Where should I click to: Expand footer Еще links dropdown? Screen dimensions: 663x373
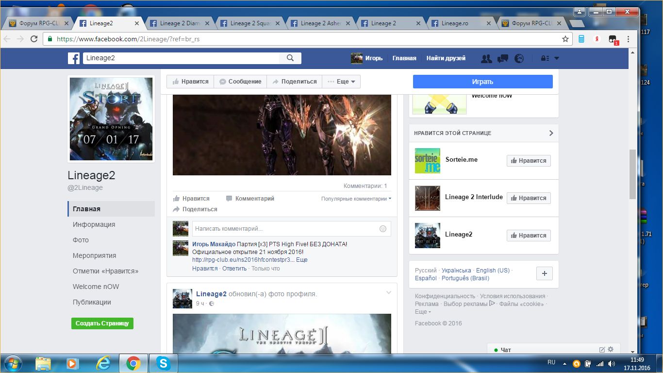point(423,312)
